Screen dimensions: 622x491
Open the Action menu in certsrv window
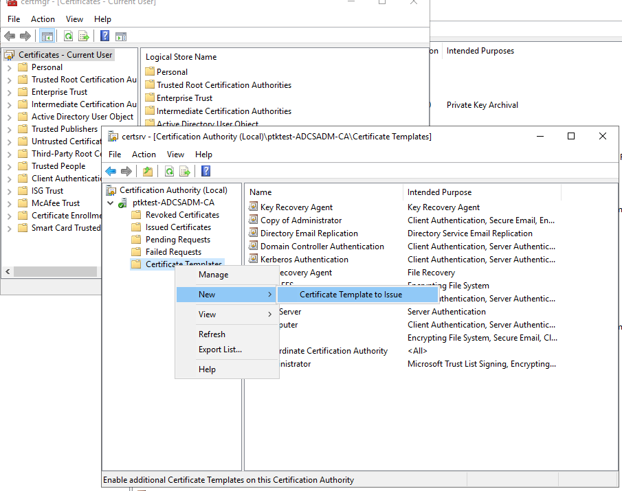pos(144,155)
